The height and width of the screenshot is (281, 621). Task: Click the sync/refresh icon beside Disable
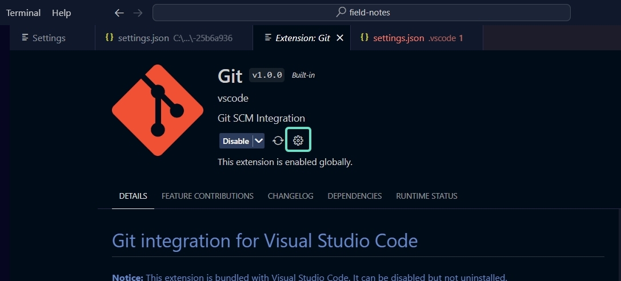[278, 140]
